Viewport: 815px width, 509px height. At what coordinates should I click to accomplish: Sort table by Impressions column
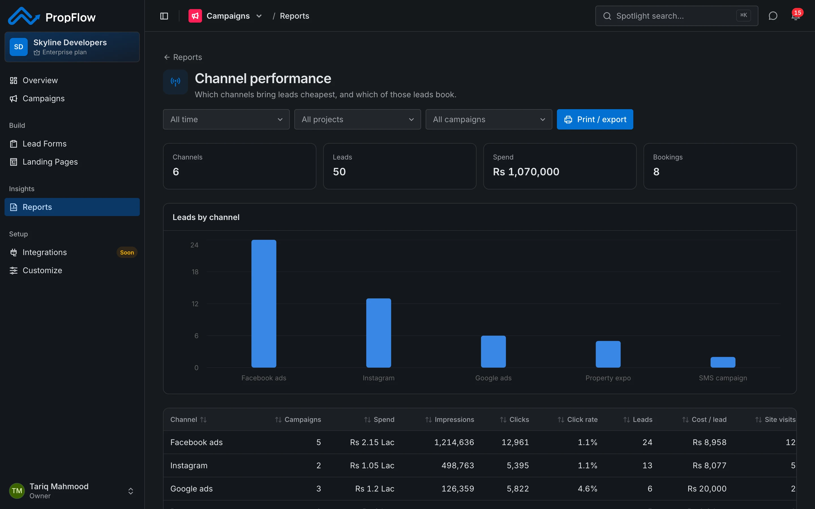pos(449,419)
